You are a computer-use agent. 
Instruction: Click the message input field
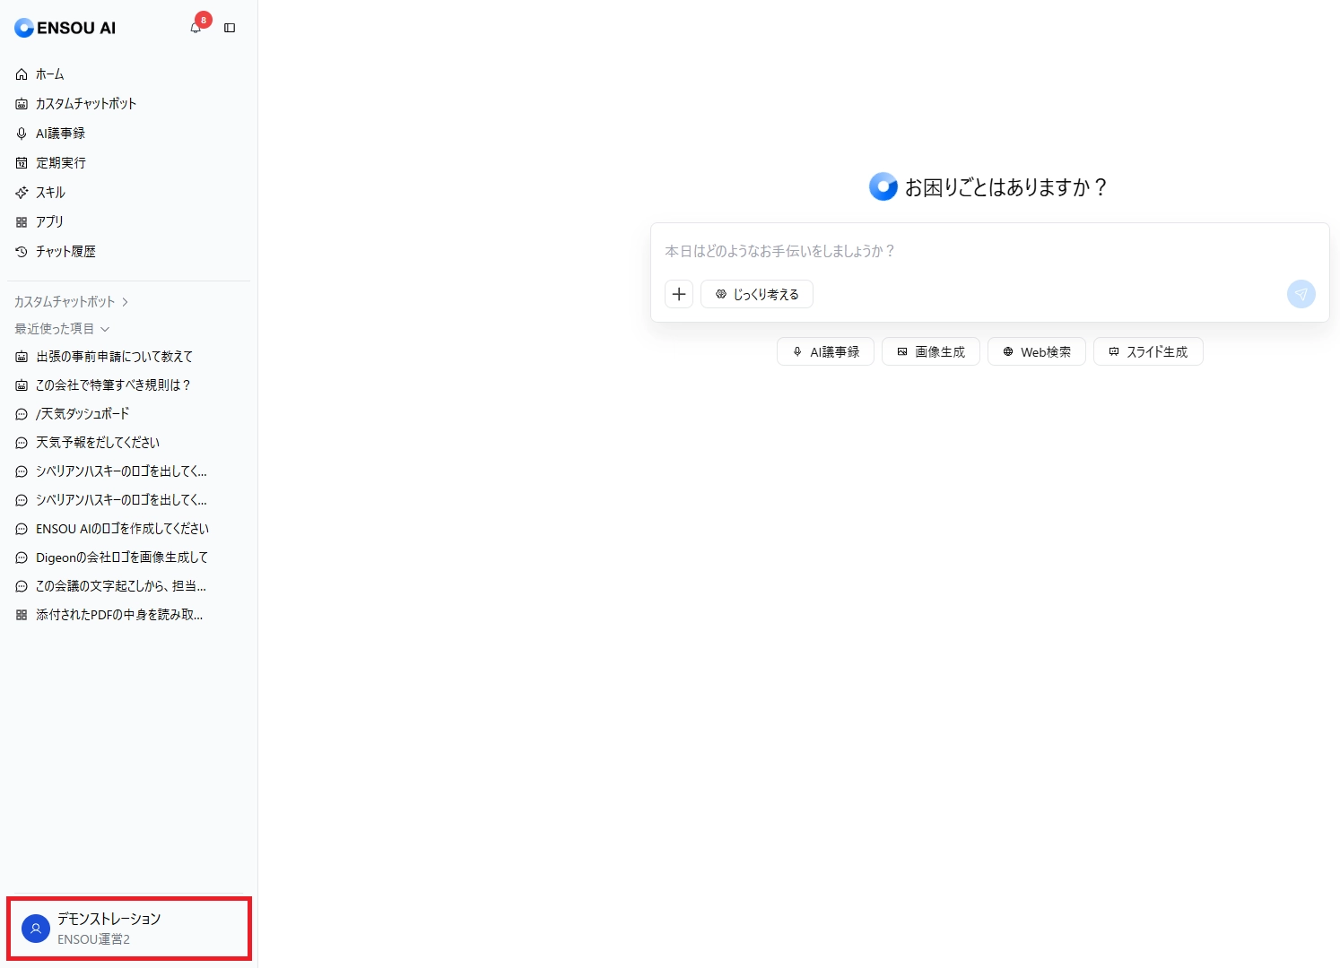click(989, 251)
